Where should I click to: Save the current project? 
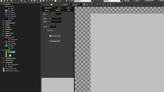[7, 1]
